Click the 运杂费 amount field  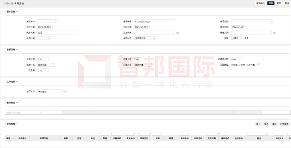(43, 70)
